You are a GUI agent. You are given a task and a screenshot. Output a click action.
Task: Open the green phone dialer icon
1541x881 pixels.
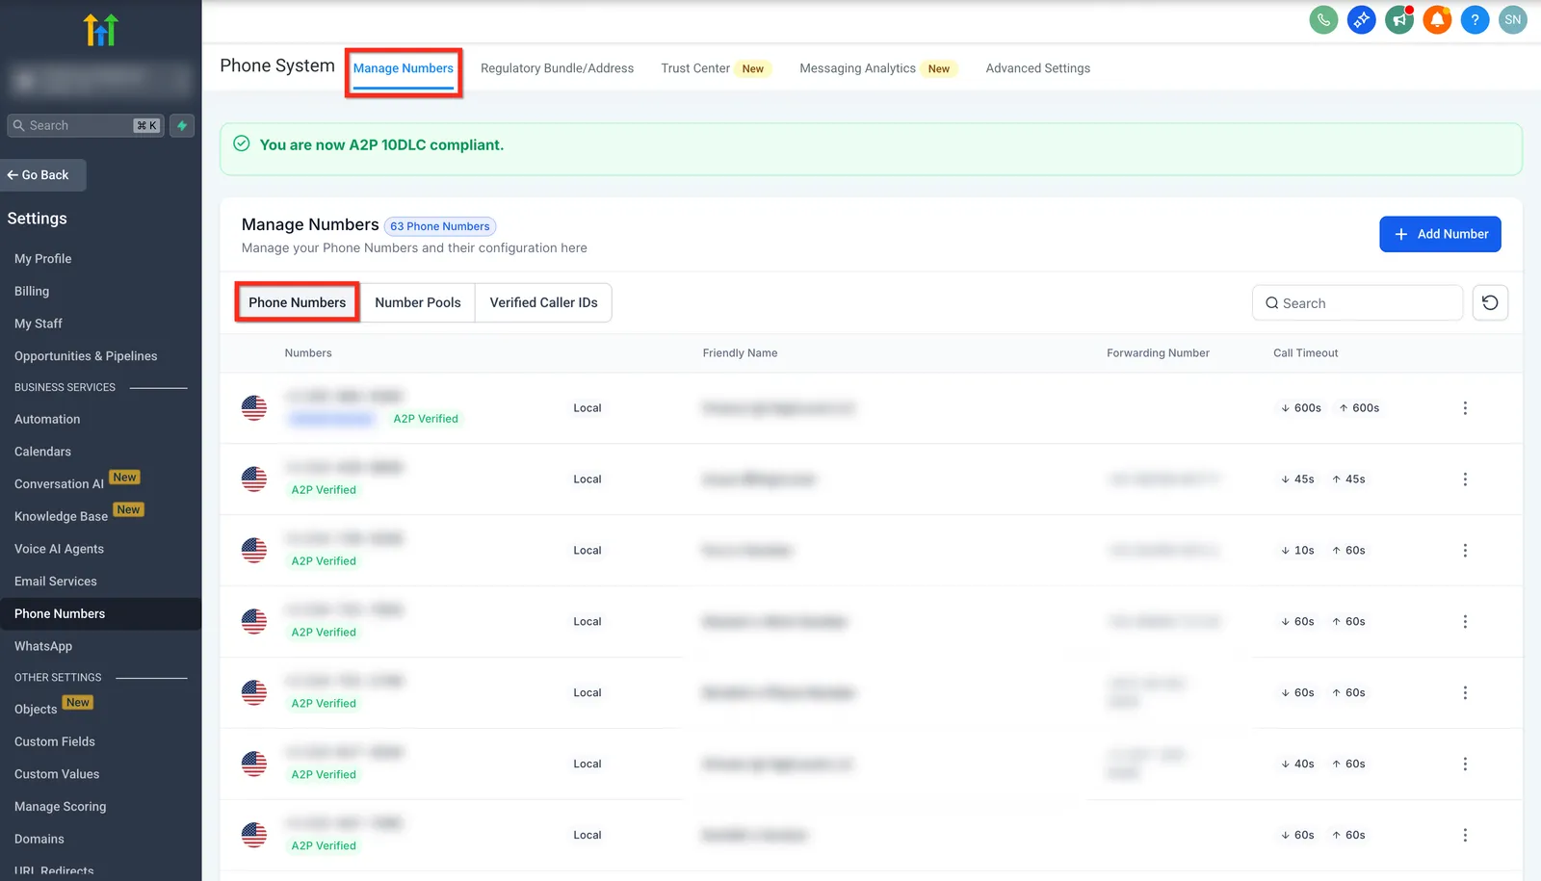pos(1323,19)
